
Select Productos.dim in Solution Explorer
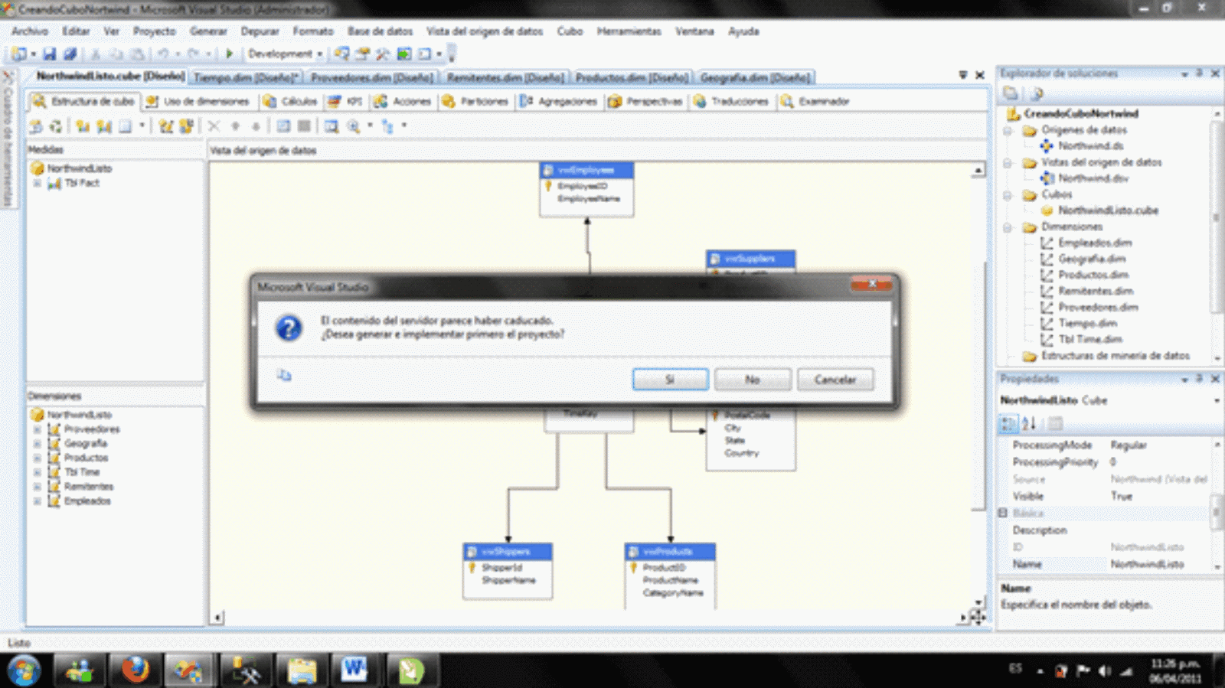(x=1093, y=275)
